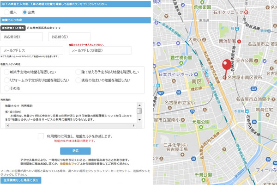Image resolution: width=277 pixels, height=185 pixels.
Task: Click 住所検索をした場所に戻る button
Action: (21, 180)
